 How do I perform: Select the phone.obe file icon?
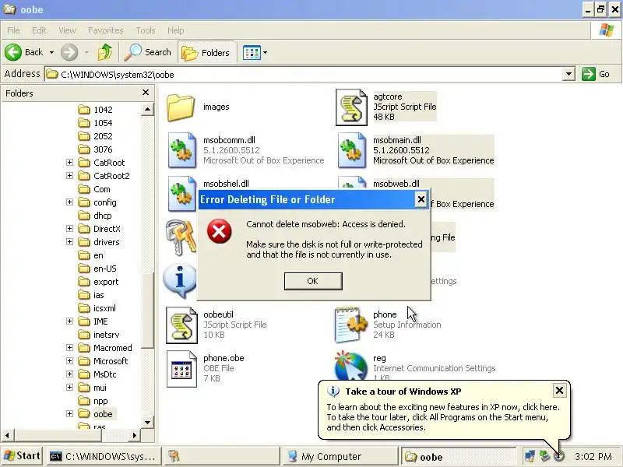click(181, 368)
